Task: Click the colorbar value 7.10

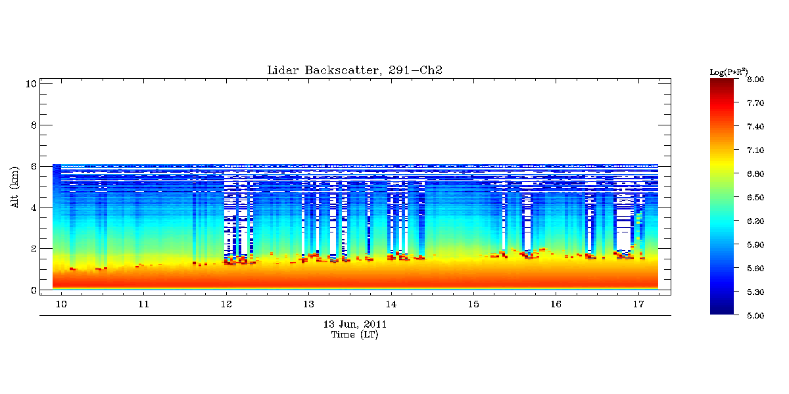Action: 755,150
